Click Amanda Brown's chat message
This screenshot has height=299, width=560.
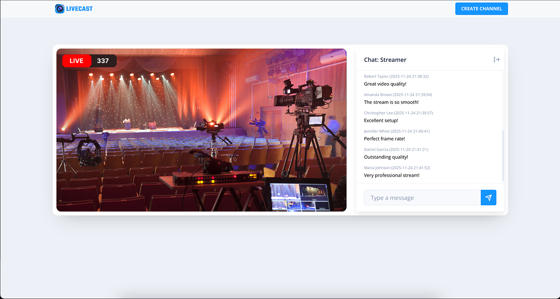tap(391, 102)
